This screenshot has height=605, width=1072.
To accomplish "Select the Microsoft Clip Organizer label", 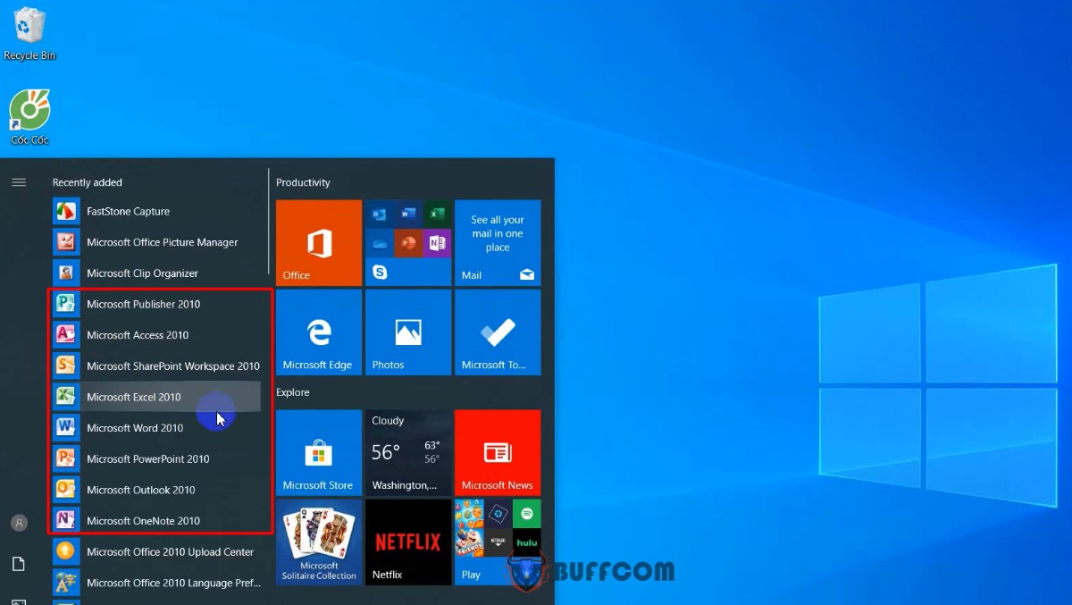I will [x=142, y=273].
